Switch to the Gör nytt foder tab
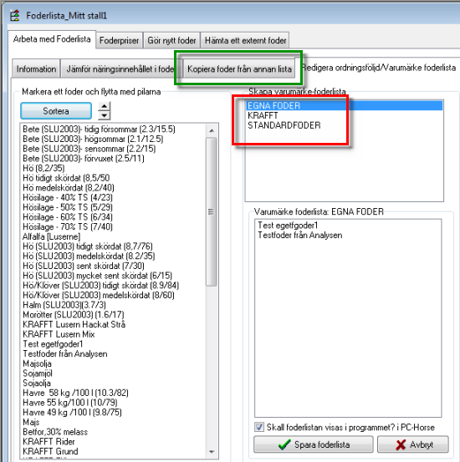460x462 pixels. click(x=171, y=40)
